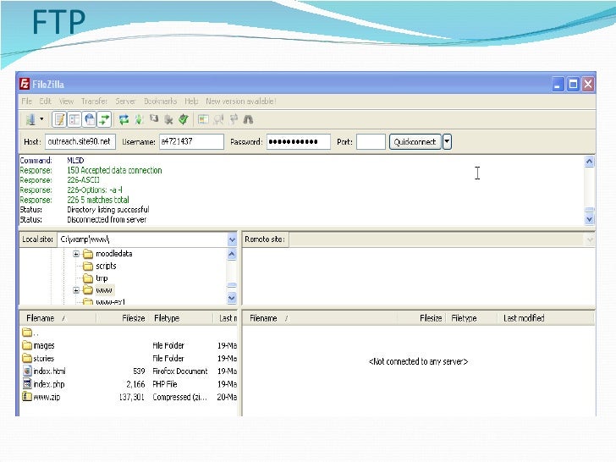
Task: Click the Password input field
Action: tap(299, 141)
